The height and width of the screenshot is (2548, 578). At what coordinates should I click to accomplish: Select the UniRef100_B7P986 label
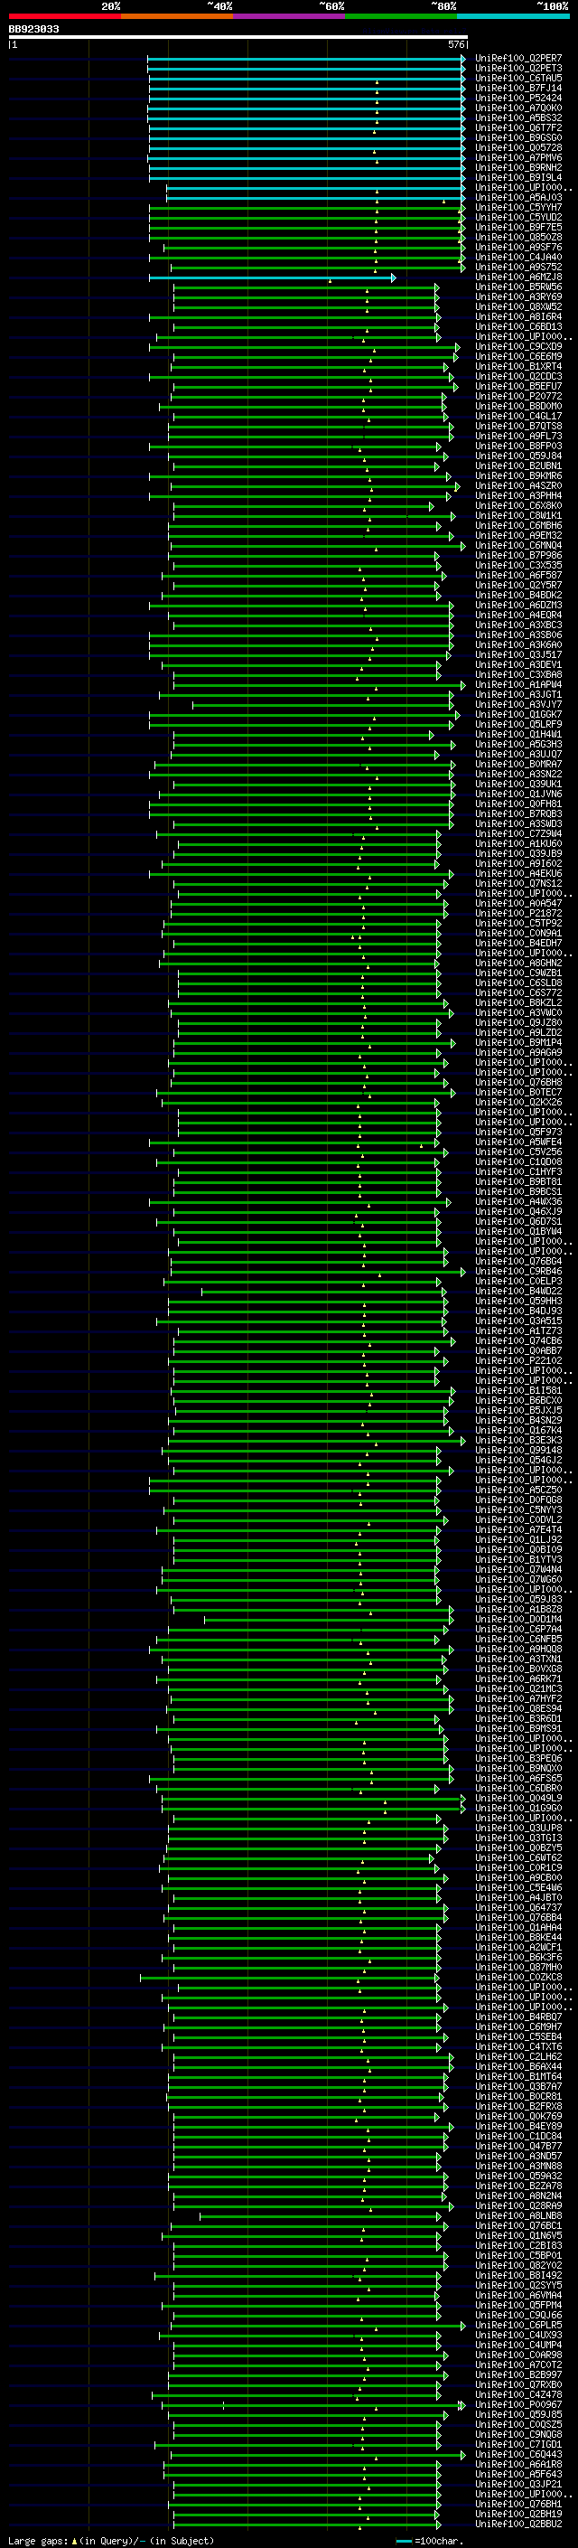[517, 556]
